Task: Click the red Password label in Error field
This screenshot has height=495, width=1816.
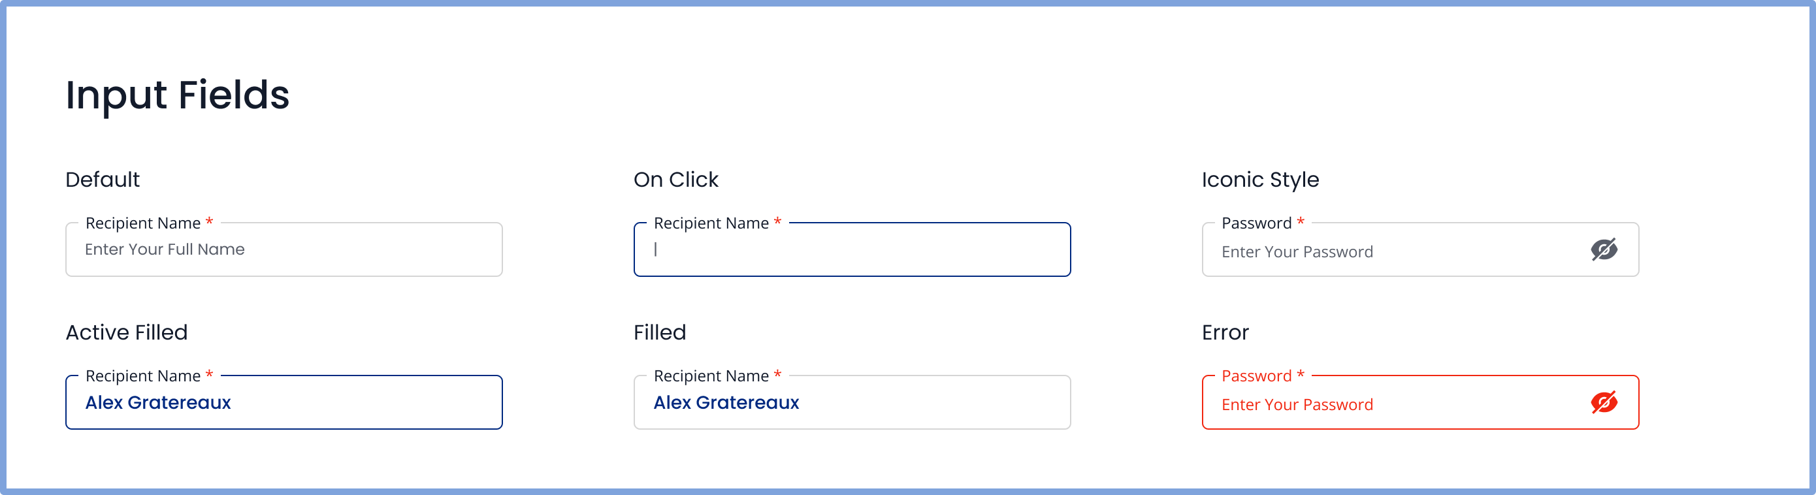Action: [1256, 377]
